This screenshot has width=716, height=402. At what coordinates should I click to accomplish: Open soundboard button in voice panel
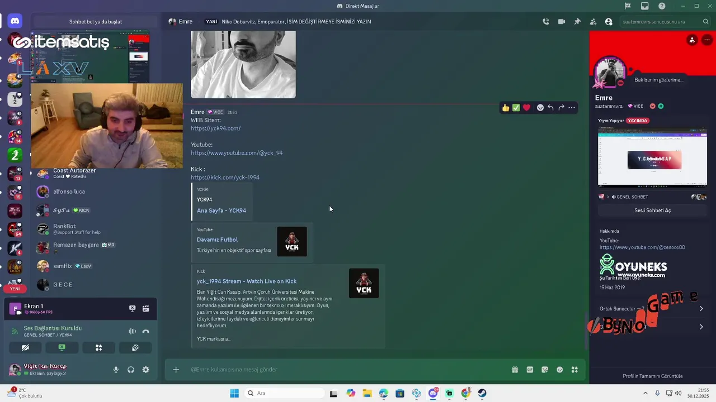[135, 347]
